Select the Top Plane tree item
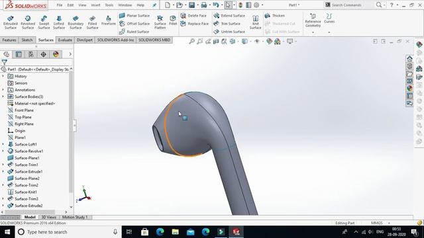 click(23, 117)
